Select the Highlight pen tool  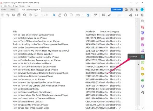(x=109, y=15)
